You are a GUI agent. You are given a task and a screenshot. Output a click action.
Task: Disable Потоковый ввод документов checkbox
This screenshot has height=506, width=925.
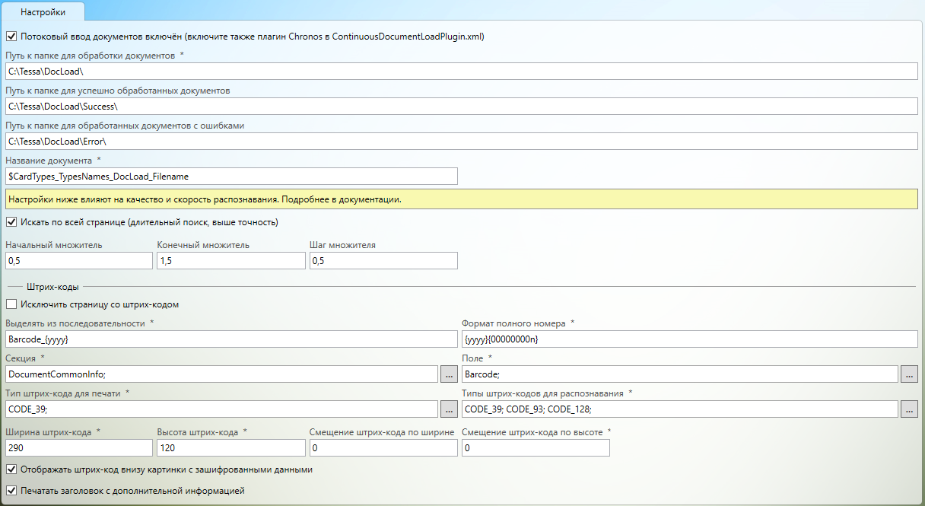(x=11, y=36)
